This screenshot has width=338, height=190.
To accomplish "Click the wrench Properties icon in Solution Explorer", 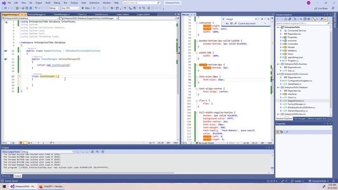I will pyautogui.click(x=322, y=19).
